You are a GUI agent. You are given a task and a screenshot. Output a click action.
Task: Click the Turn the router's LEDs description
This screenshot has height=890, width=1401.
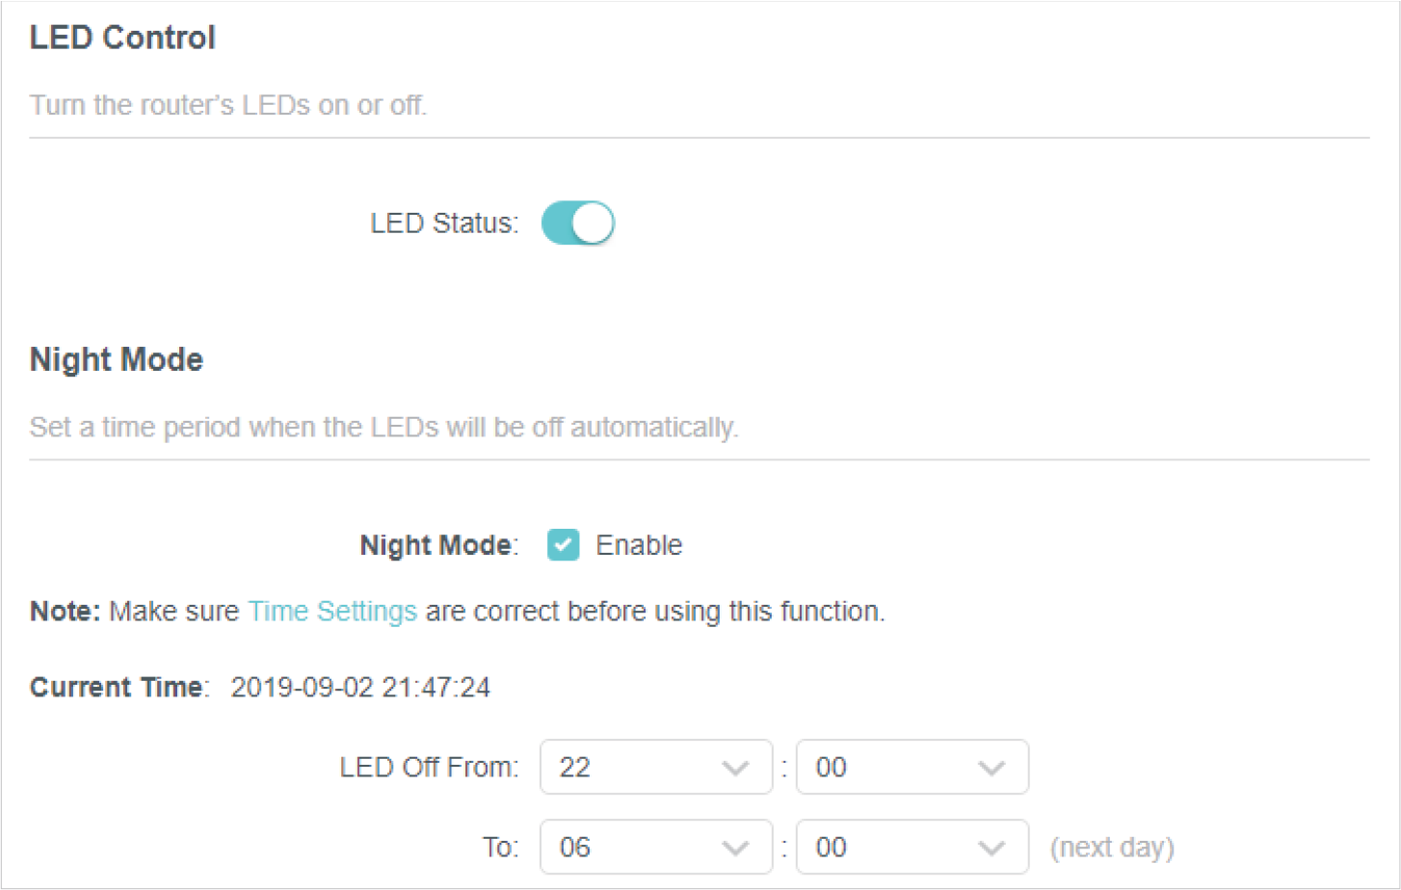[x=228, y=105]
